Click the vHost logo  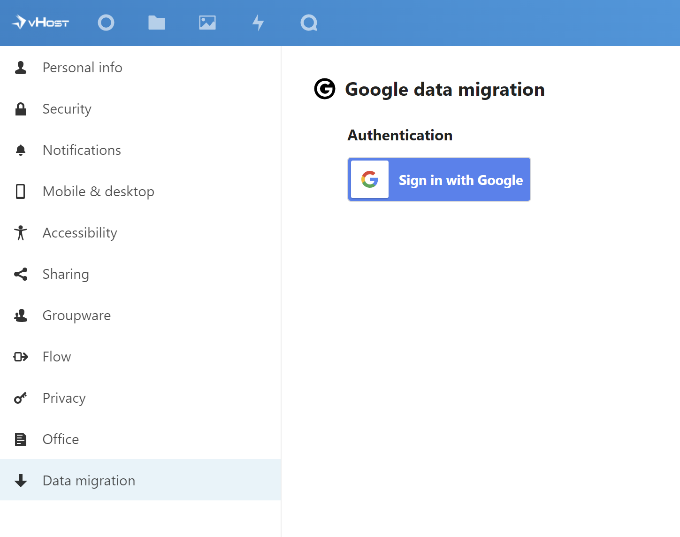(40, 22)
